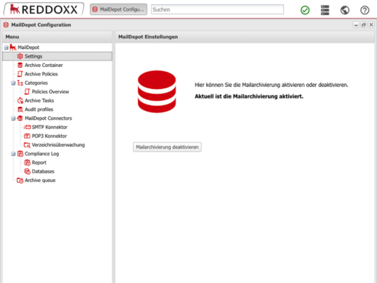Viewport: 377px width, 283px height.
Task: Collapse the MailDepot root tree node
Action: (6, 48)
